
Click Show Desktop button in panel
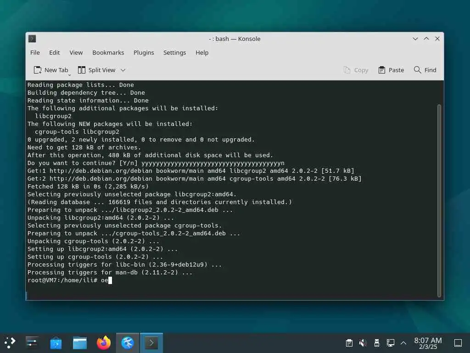click(458, 343)
